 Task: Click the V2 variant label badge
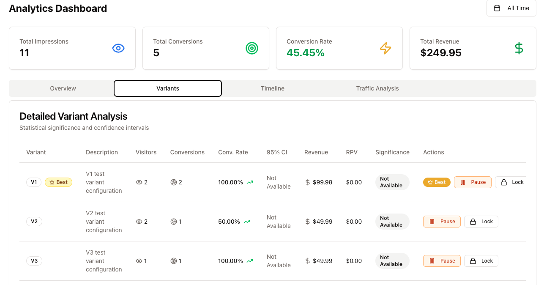tap(34, 222)
